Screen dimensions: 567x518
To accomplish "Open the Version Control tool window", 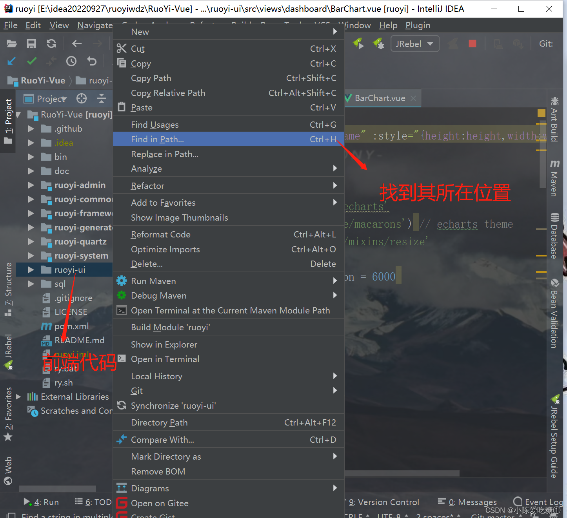I will pyautogui.click(x=384, y=502).
